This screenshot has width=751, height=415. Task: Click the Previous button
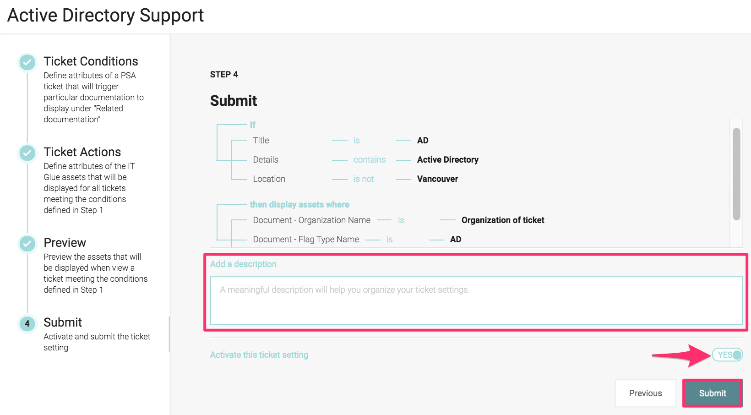[x=645, y=393]
